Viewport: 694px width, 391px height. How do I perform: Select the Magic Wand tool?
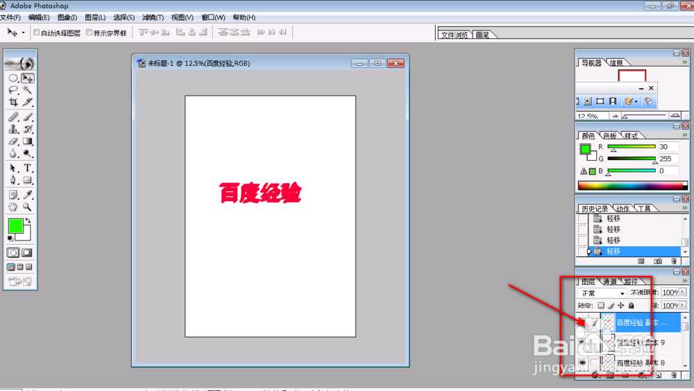[28, 90]
